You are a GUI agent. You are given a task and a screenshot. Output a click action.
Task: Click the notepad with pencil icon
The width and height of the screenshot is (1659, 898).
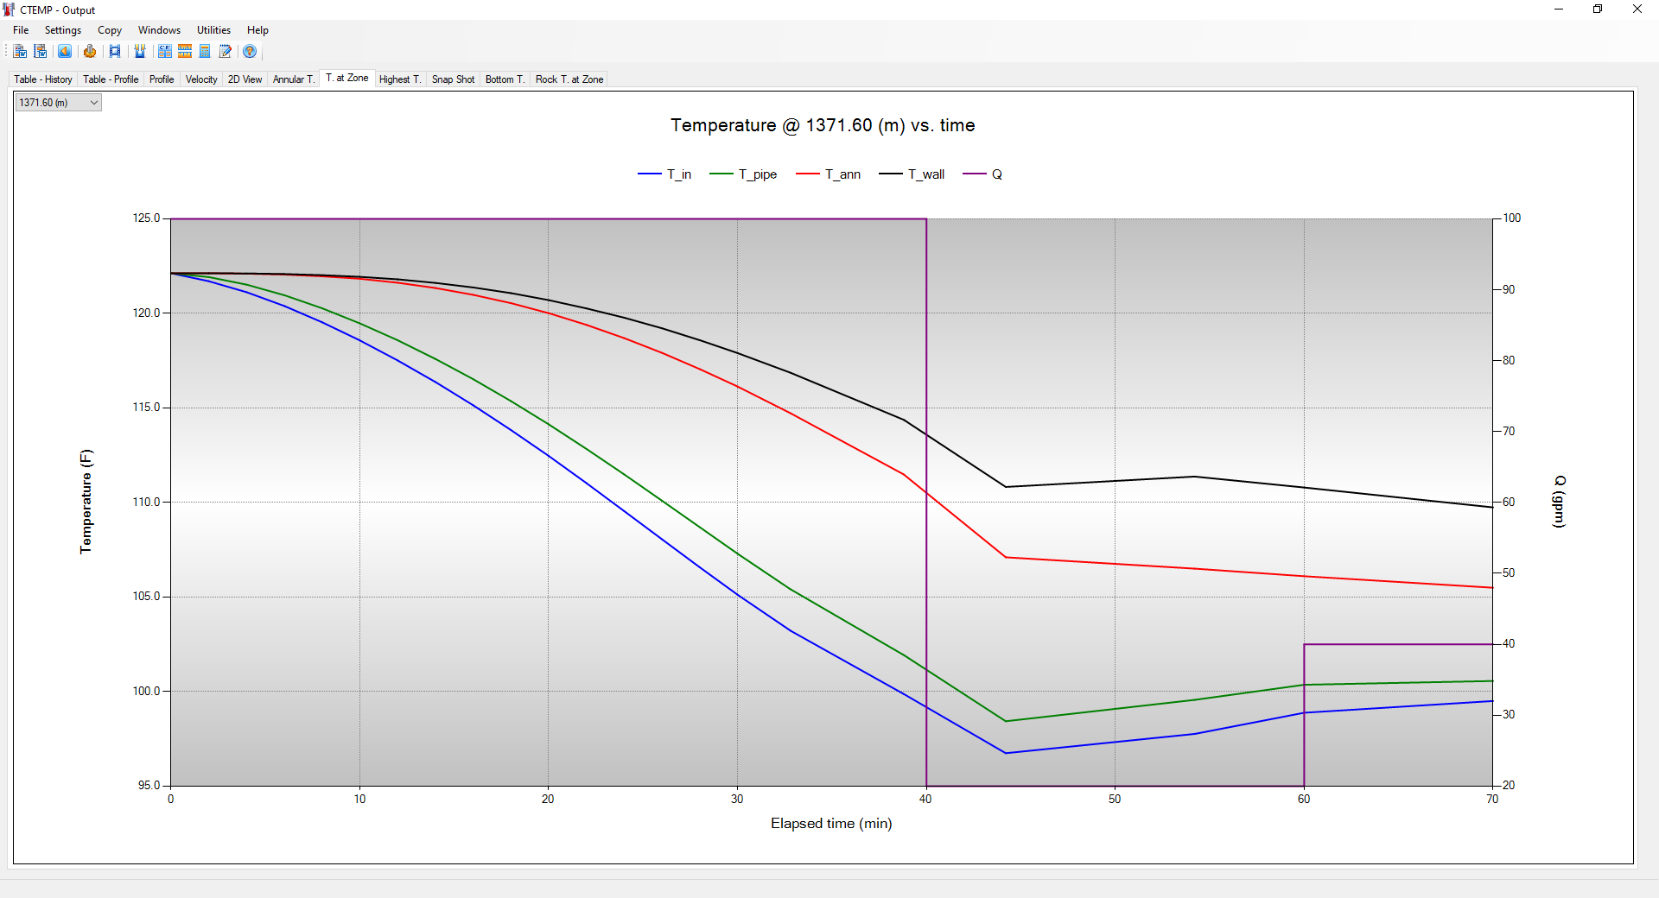pyautogui.click(x=226, y=52)
